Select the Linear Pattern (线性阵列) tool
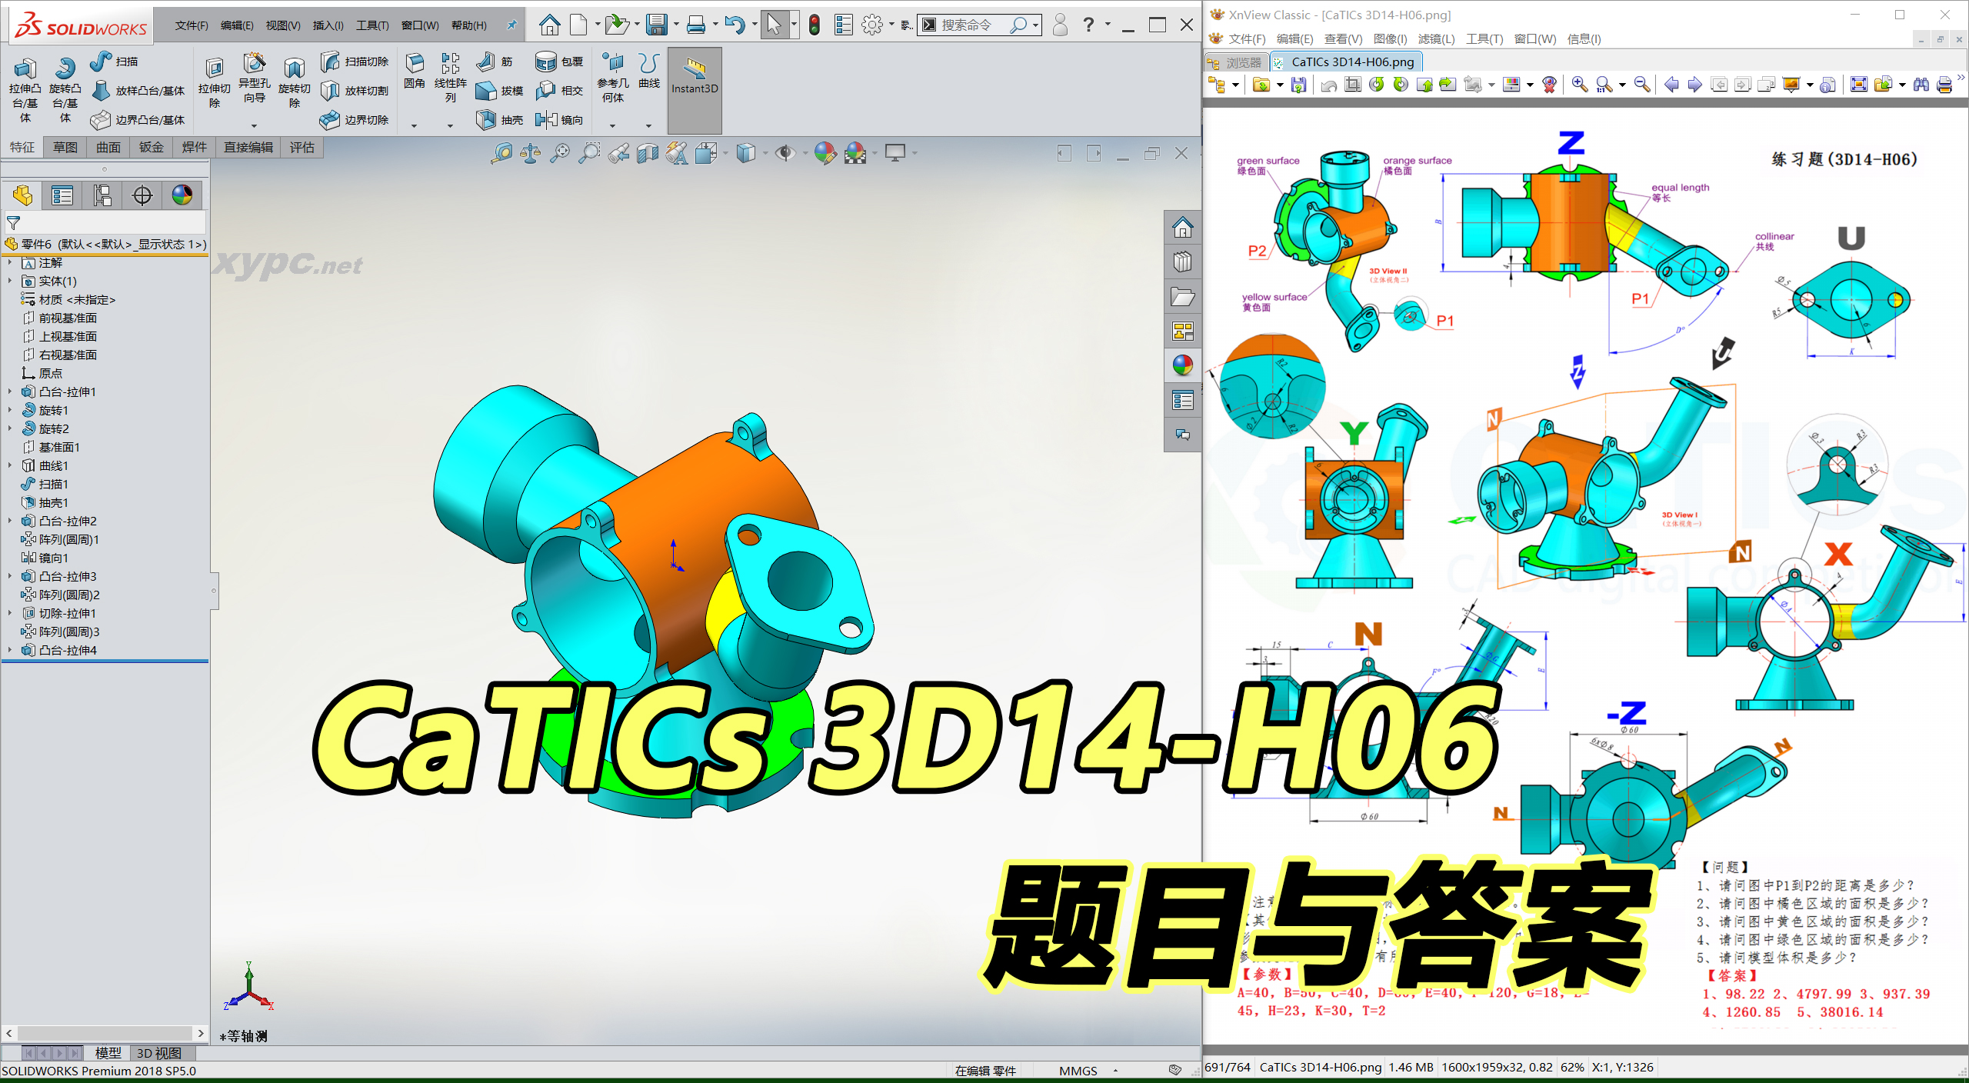This screenshot has height=1083, width=1969. point(451,77)
